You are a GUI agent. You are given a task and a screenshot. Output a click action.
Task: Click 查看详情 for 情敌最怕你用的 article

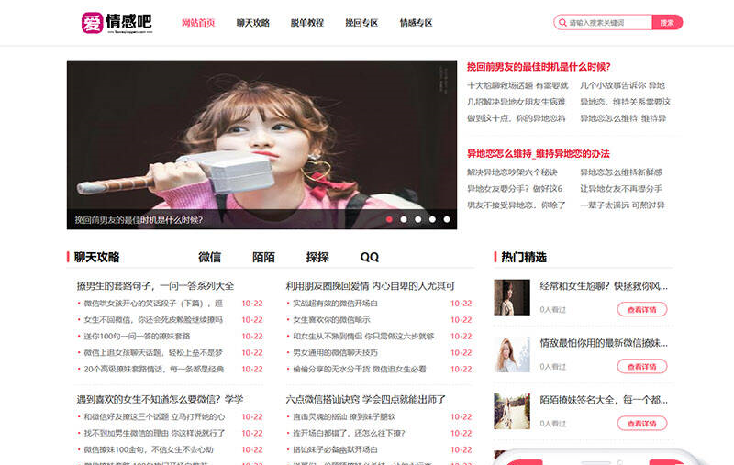(641, 366)
